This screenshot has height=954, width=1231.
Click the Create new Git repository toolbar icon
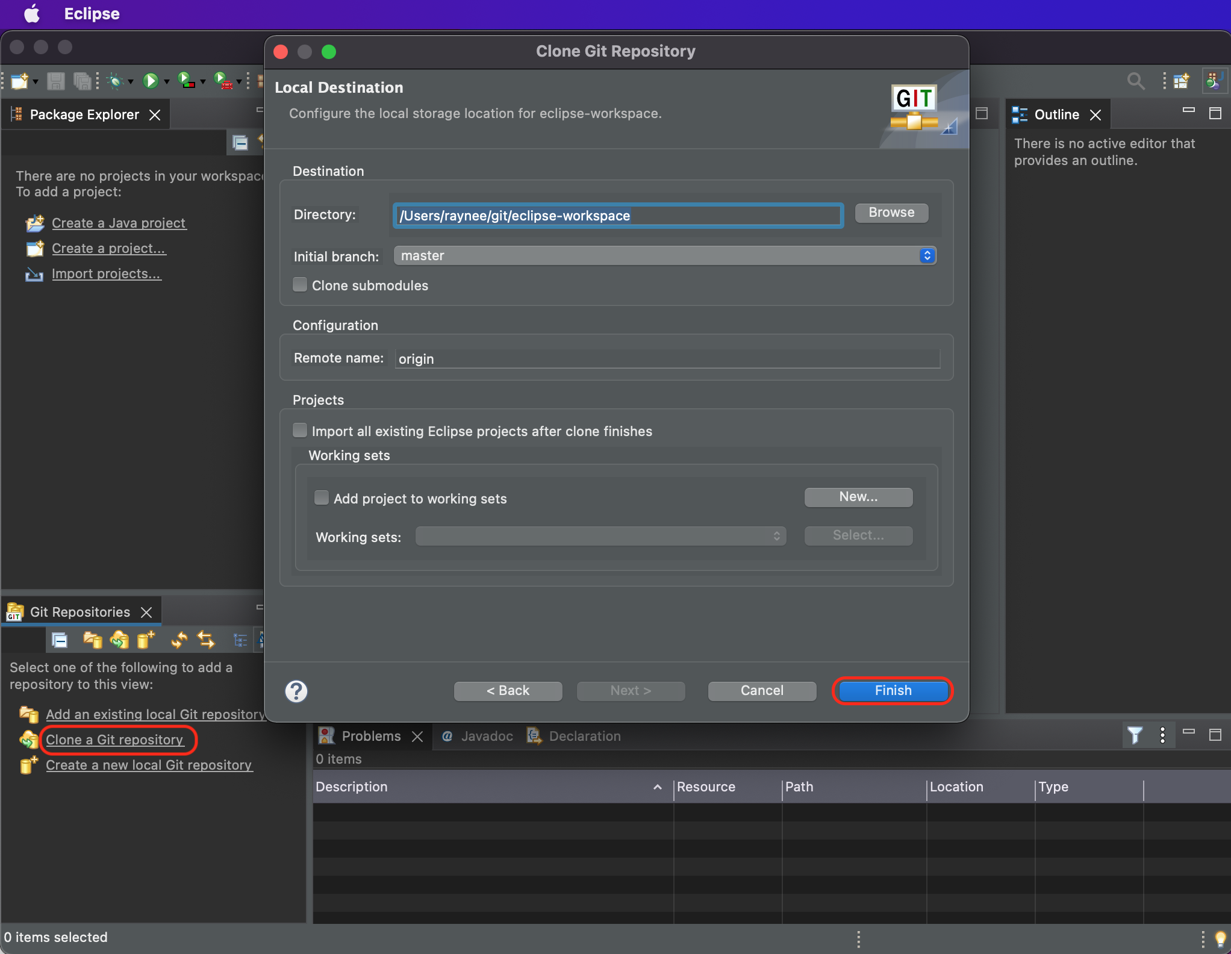[145, 640]
